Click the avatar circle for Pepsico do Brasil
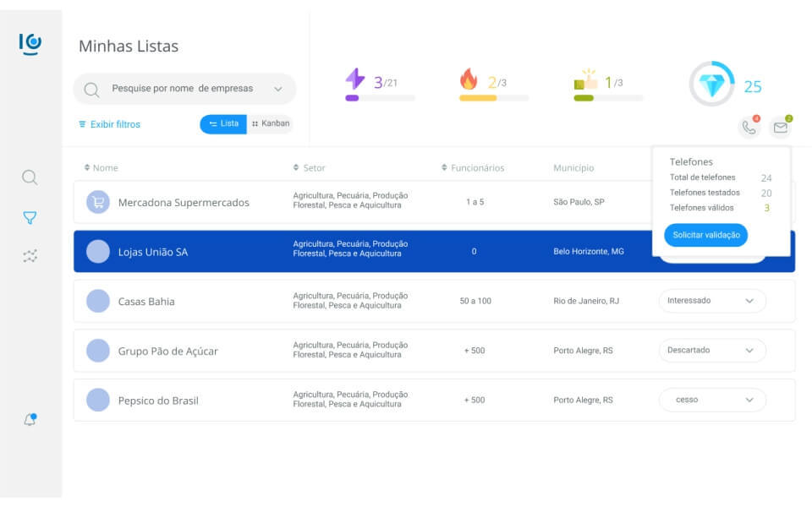This screenshot has height=507, width=812. (x=98, y=400)
